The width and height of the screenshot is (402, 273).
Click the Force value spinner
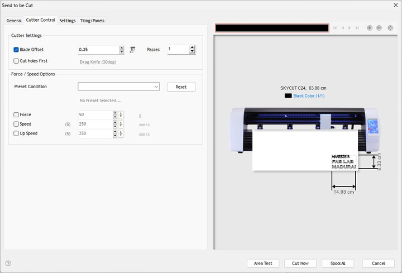tap(115, 115)
